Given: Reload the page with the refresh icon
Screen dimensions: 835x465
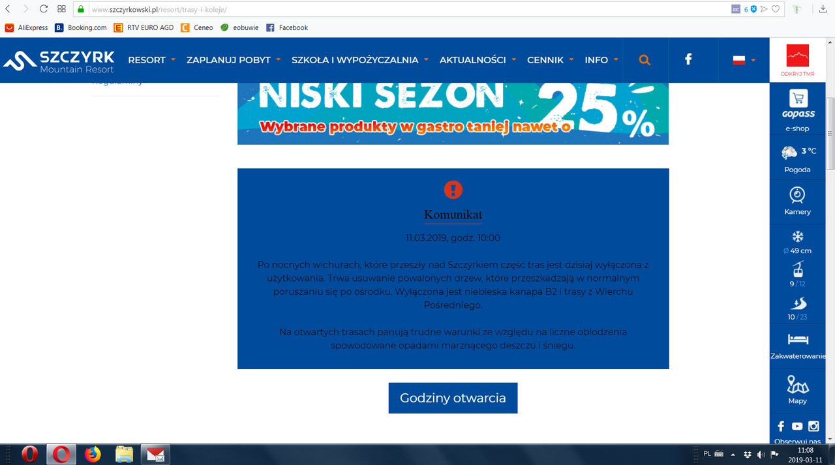Looking at the screenshot, I should 44,9.
